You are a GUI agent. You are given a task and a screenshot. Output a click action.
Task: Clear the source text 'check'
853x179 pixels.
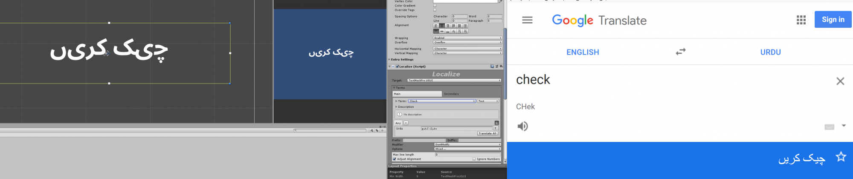point(840,81)
